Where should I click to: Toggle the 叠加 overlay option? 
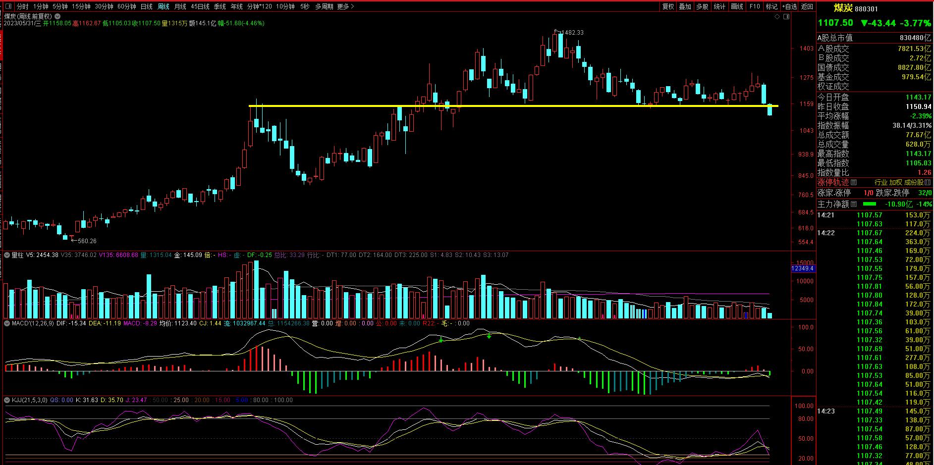(x=685, y=6)
